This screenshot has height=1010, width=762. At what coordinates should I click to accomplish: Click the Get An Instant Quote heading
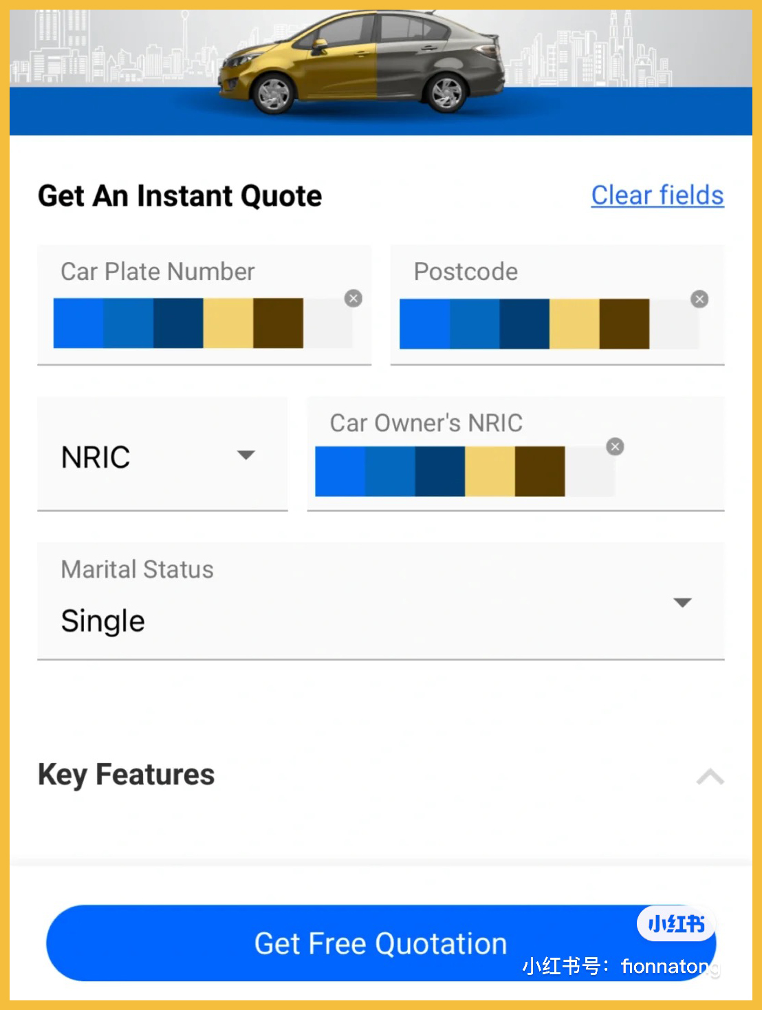pos(180,196)
